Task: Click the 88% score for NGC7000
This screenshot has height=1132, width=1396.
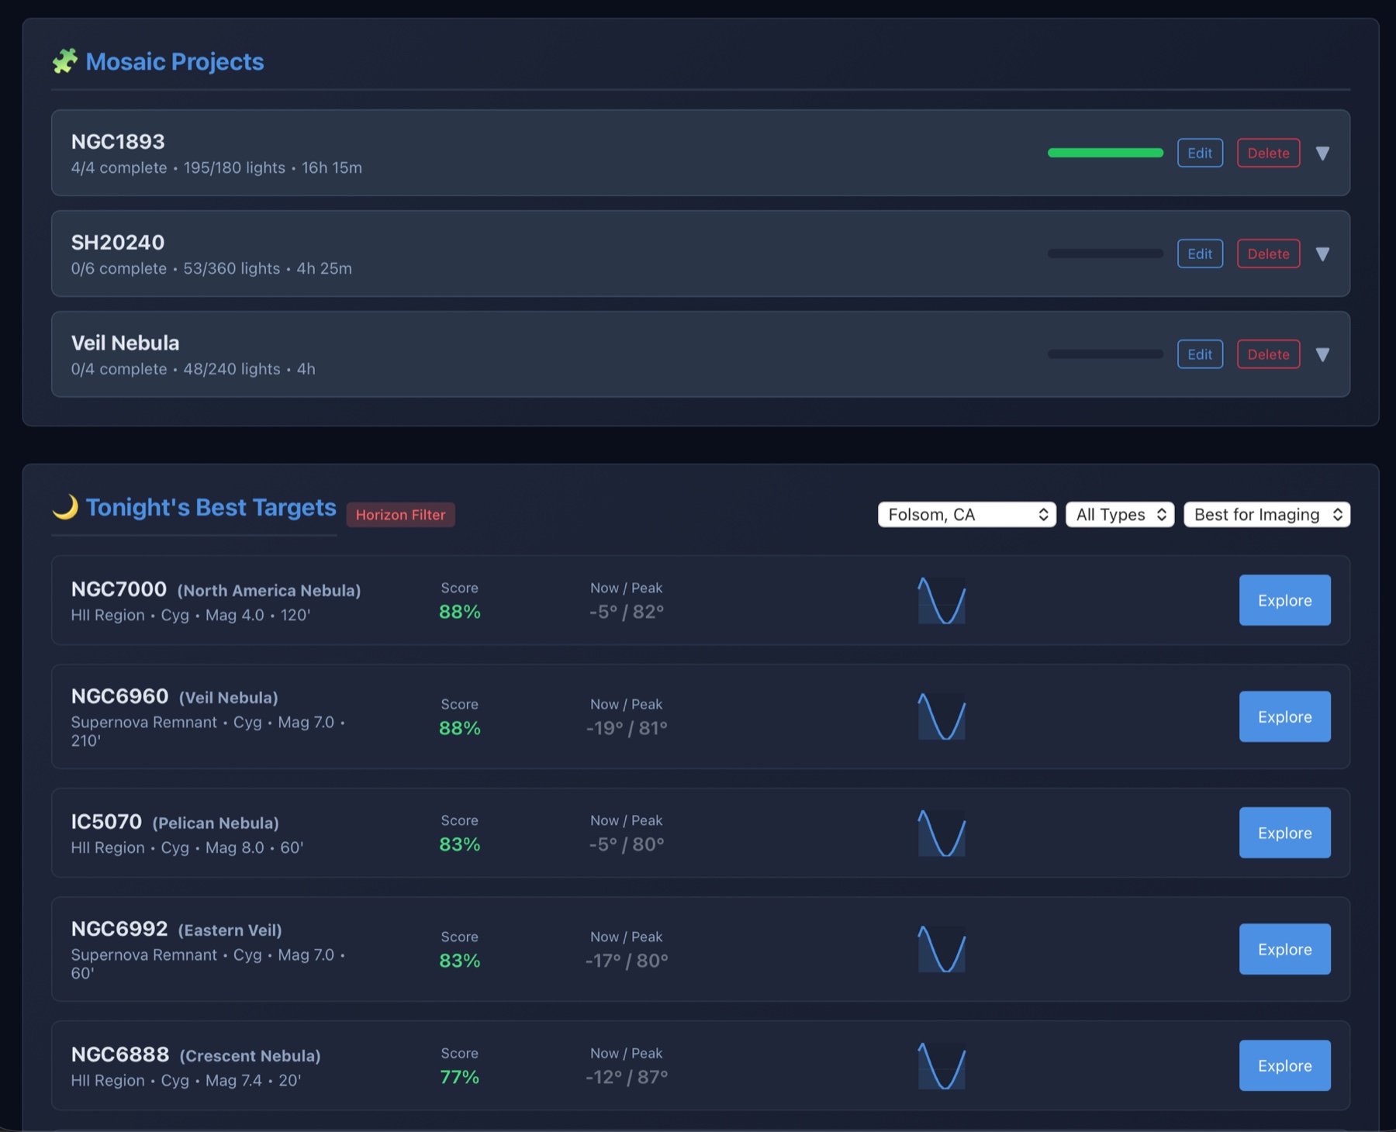Action: tap(460, 612)
